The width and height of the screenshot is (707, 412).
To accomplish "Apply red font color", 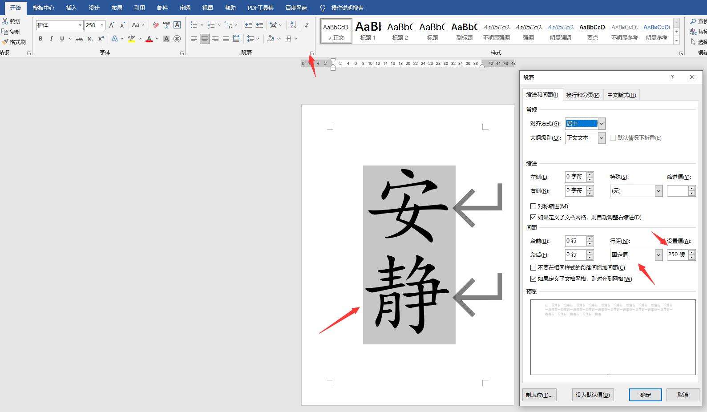I will pyautogui.click(x=149, y=39).
